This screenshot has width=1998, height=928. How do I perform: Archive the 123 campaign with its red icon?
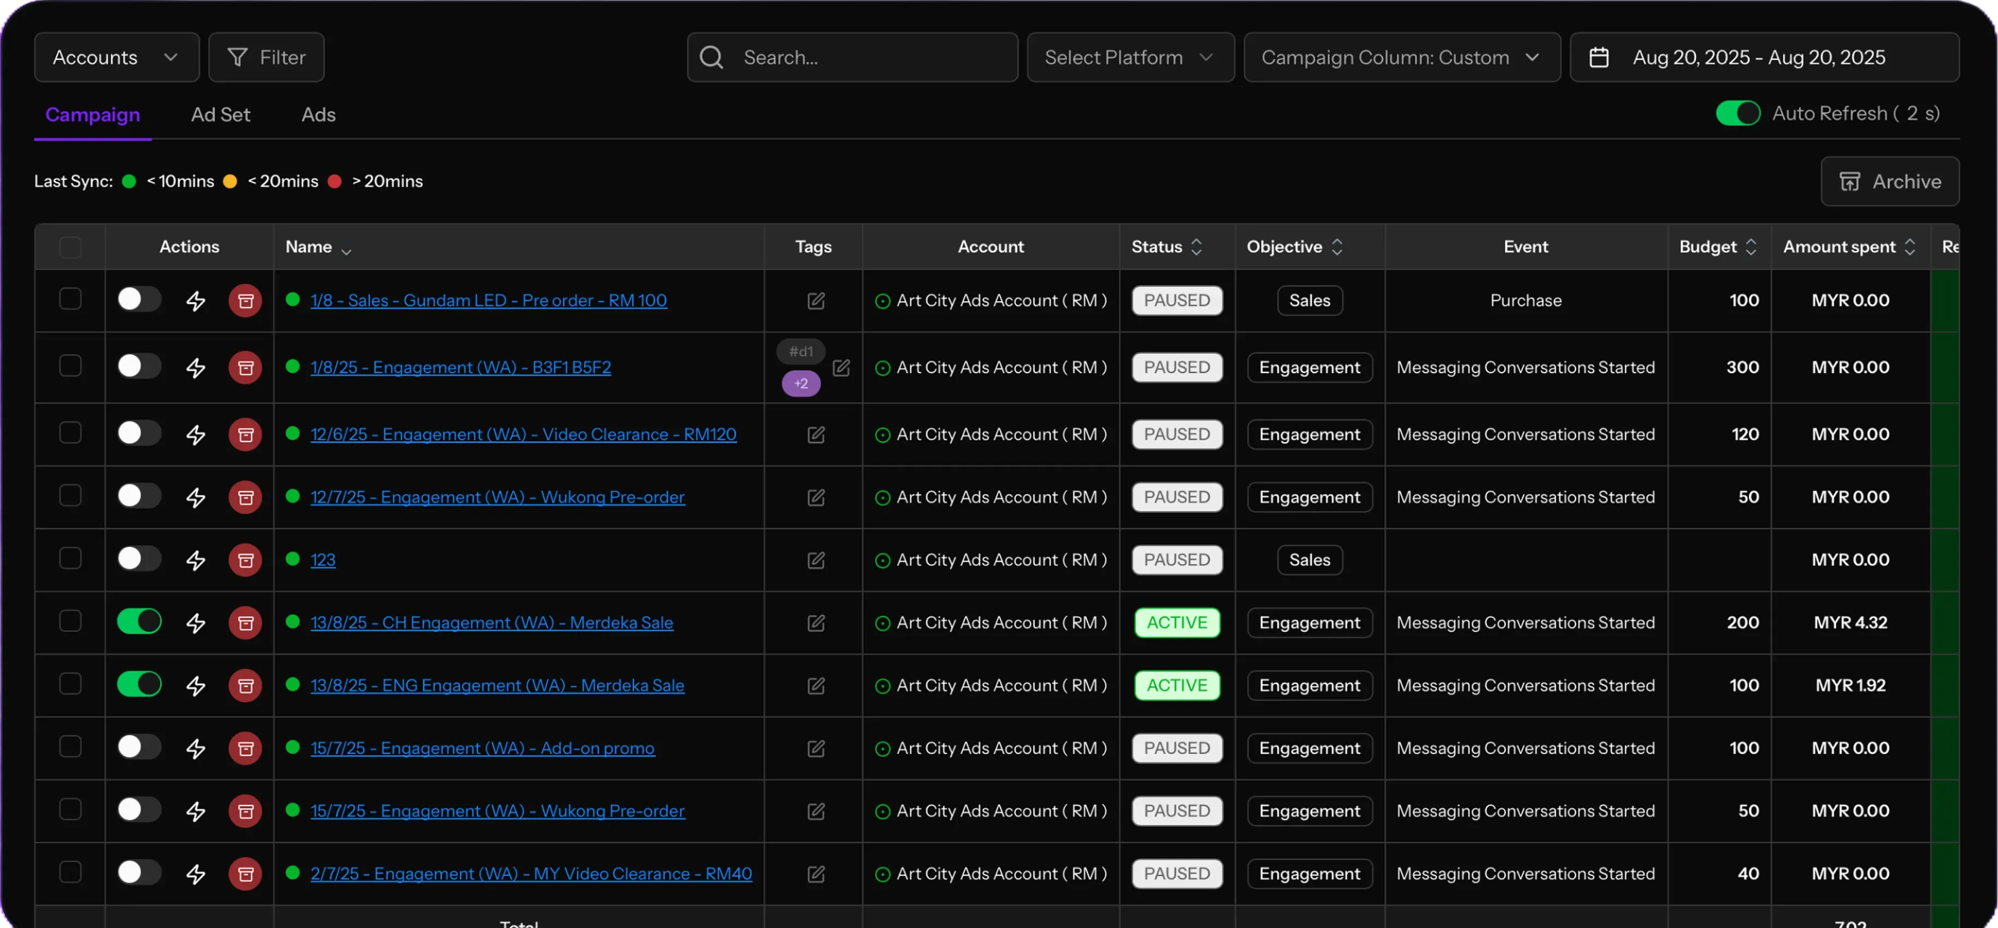pos(245,560)
